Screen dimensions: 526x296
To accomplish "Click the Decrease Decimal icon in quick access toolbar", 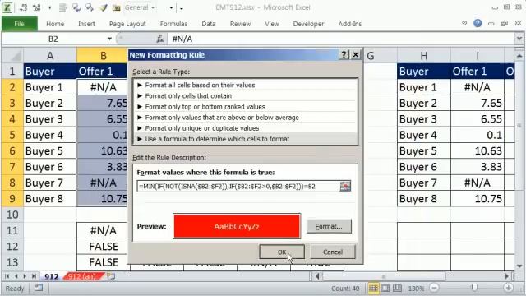I will pyautogui.click(x=36, y=7).
